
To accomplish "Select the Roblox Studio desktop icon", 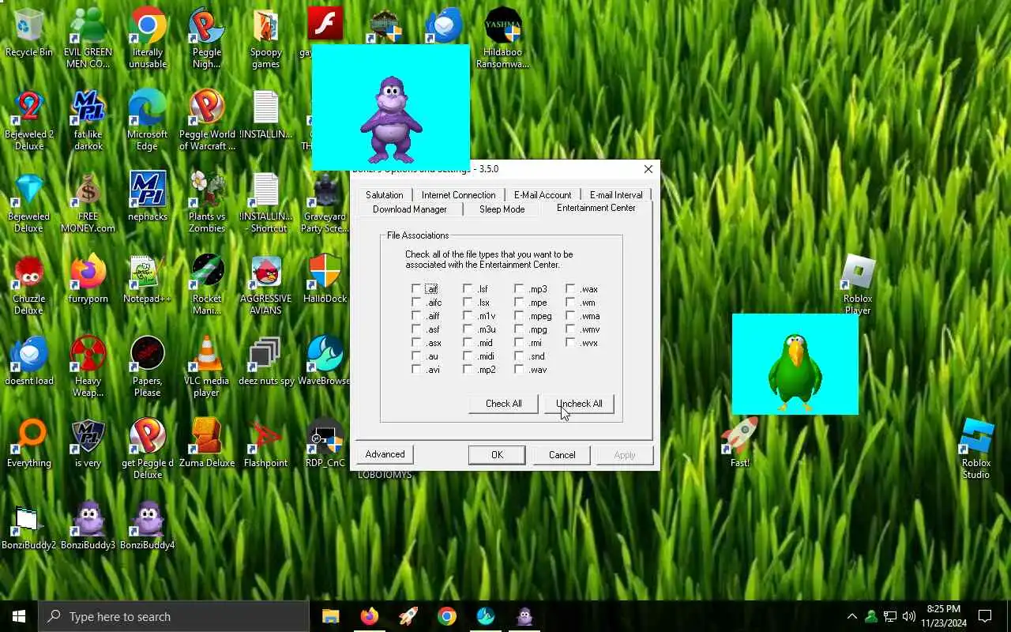I will 976,447.
